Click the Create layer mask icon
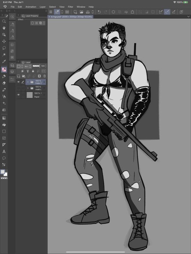 [x=39, y=76]
